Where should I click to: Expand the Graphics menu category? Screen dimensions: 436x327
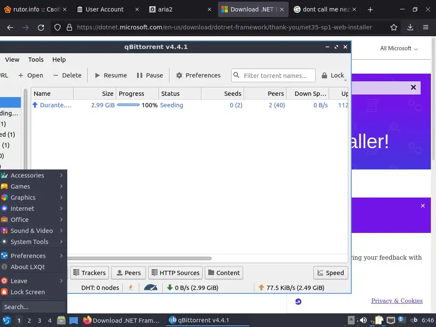tap(33, 198)
